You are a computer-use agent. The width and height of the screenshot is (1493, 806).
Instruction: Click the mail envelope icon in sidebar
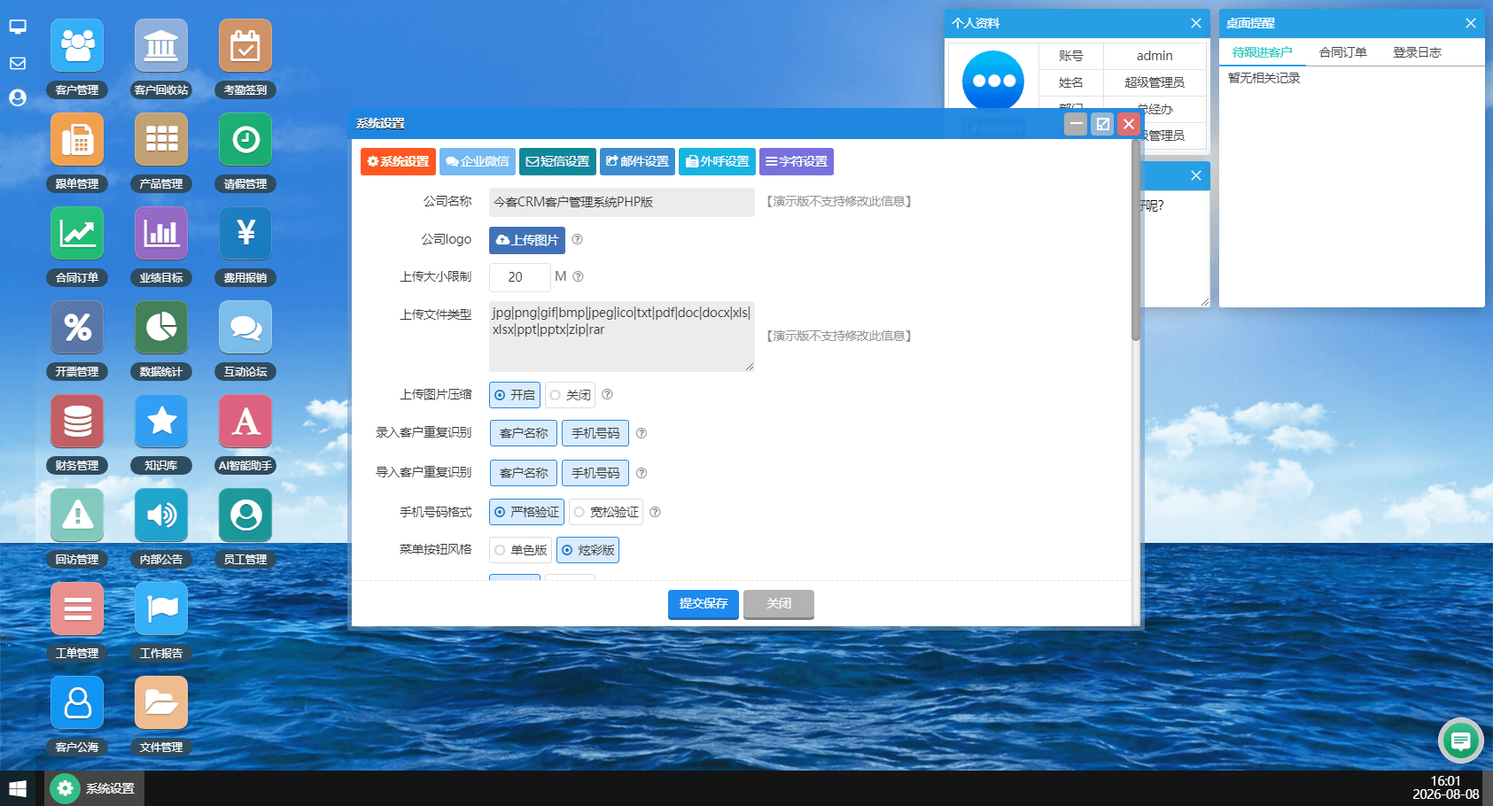point(18,64)
